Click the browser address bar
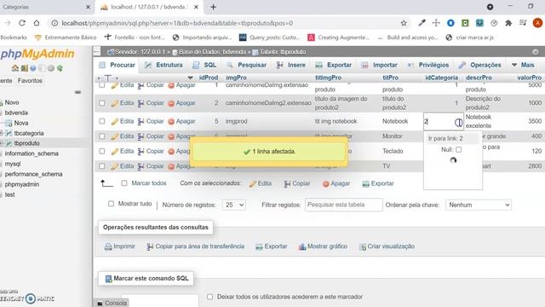545x307 pixels. click(x=222, y=23)
